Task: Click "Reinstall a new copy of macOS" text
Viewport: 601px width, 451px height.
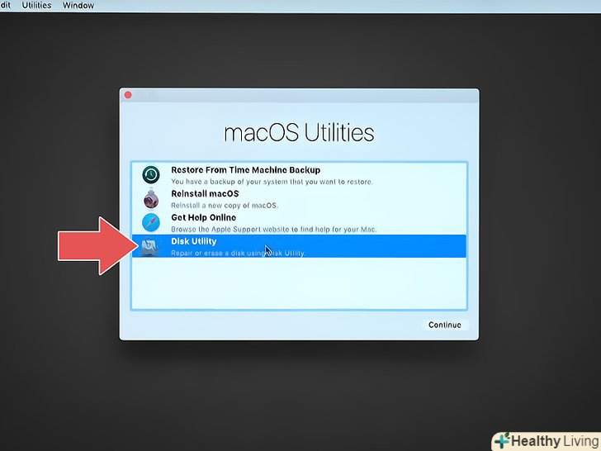Action: pyautogui.click(x=225, y=206)
